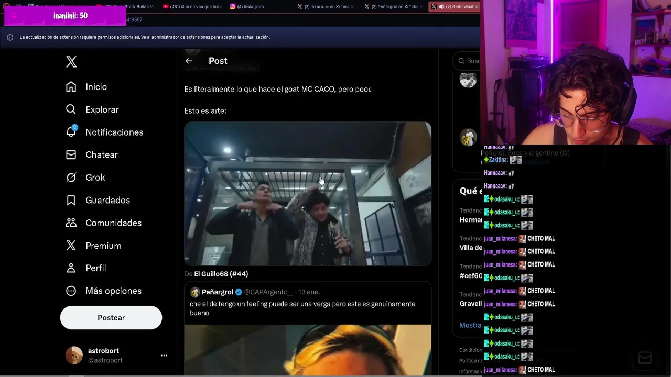Click the Gravell trending topic
The image size is (671, 377).
(470, 304)
